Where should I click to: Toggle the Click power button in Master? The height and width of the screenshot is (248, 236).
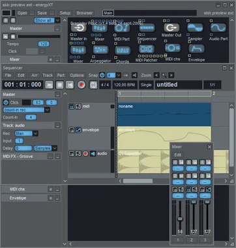coord(6,102)
